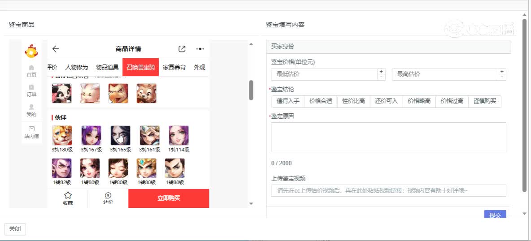The width and height of the screenshot is (531, 241).
Task: Click the 上传鉴宝视频 link input
Action: [388, 190]
